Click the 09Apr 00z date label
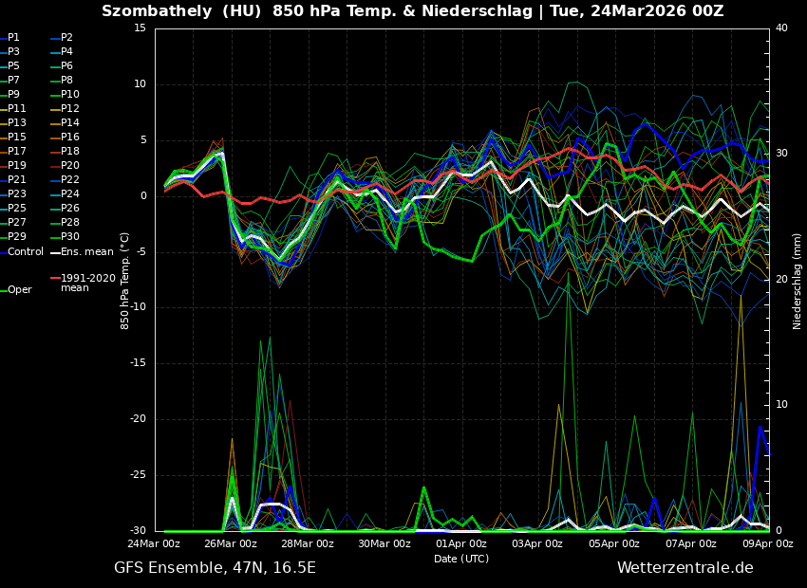807x588 pixels. tap(767, 543)
